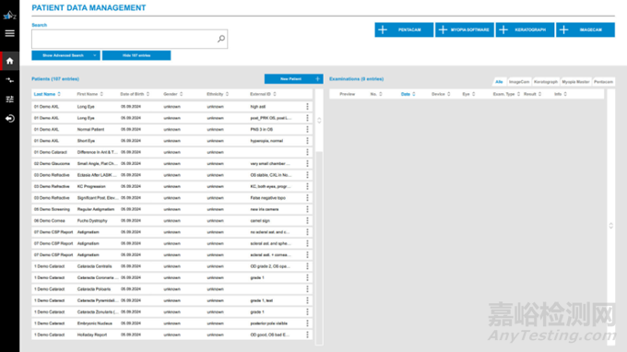
Task: Select the Difference In Ant & T... patient row
Action: (172, 152)
